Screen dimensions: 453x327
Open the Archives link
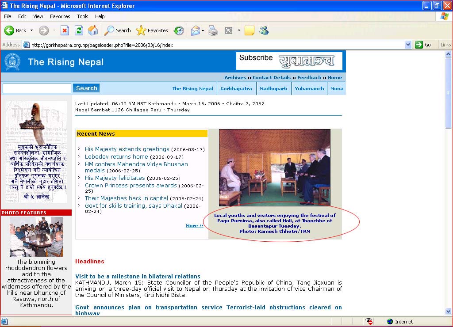tap(235, 77)
